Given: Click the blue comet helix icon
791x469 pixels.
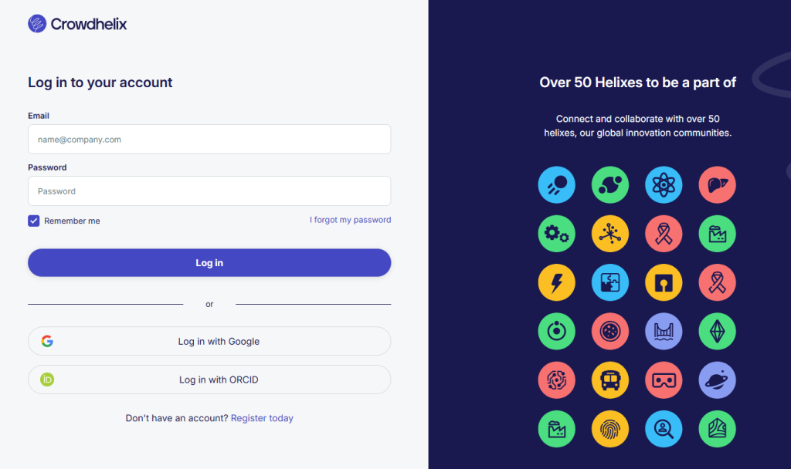Looking at the screenshot, I should [x=556, y=185].
